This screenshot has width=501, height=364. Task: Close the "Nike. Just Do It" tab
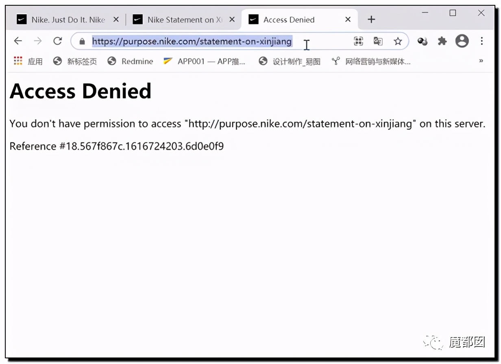pyautogui.click(x=116, y=20)
